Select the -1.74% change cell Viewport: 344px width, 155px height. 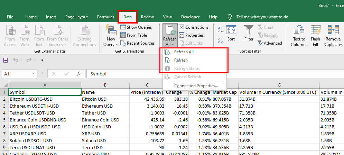click(200, 134)
